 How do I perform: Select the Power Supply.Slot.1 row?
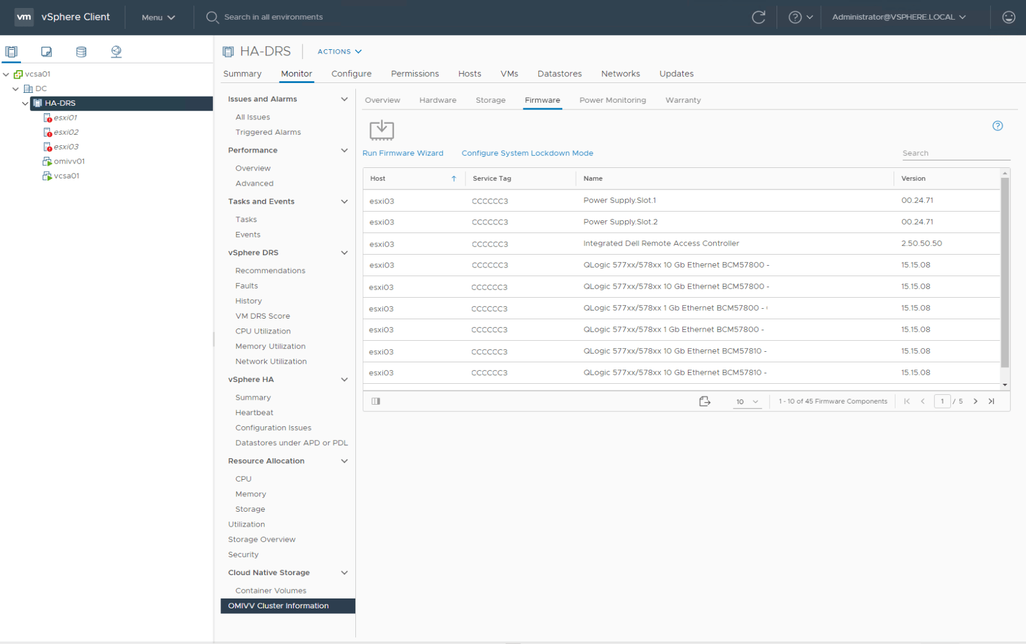pyautogui.click(x=681, y=201)
